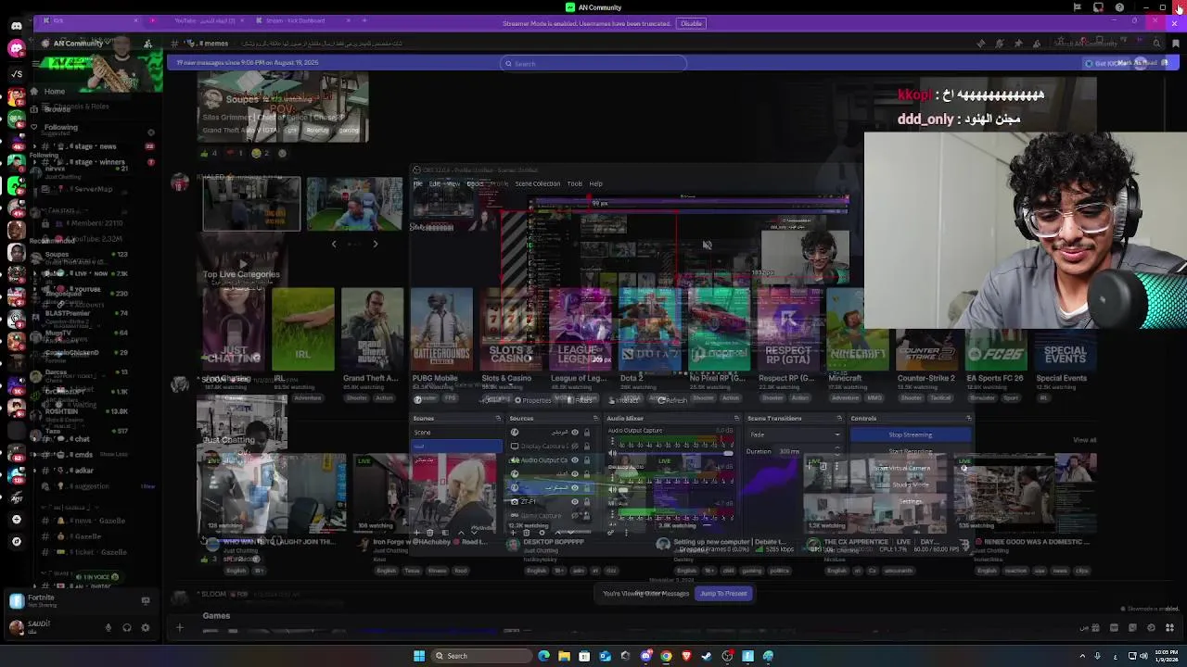Expand stage news channel thread arrow
Viewport: 1187px width, 667px height.
pyautogui.click(x=34, y=146)
